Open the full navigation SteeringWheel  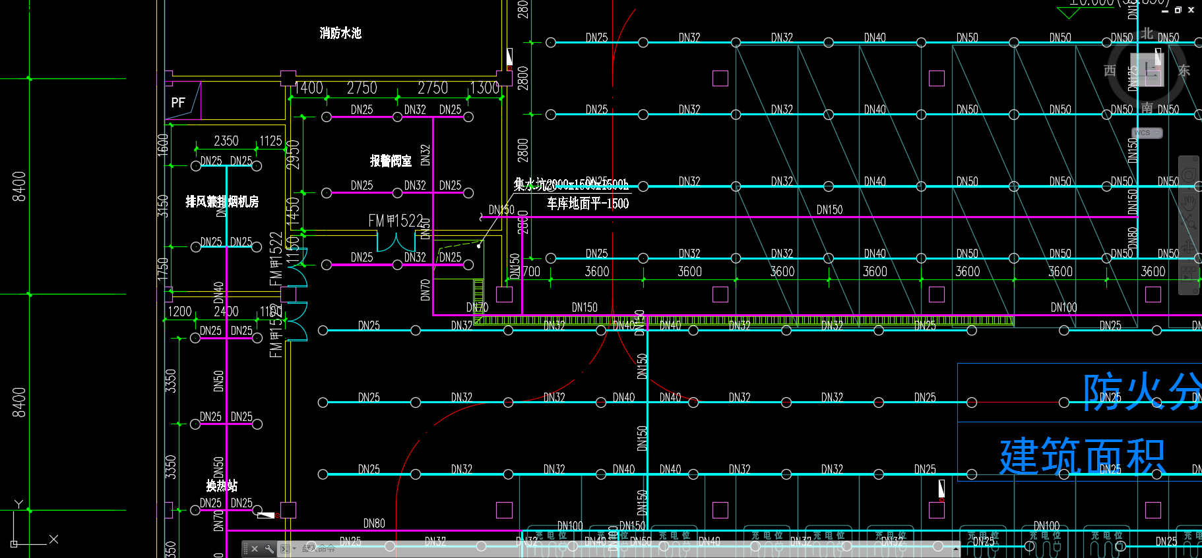(x=1189, y=174)
